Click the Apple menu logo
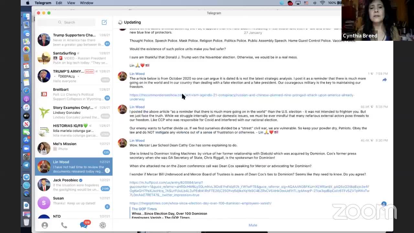The image size is (414, 233). [27, 3]
